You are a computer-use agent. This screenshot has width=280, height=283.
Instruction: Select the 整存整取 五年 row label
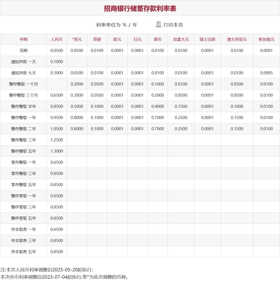(24, 151)
